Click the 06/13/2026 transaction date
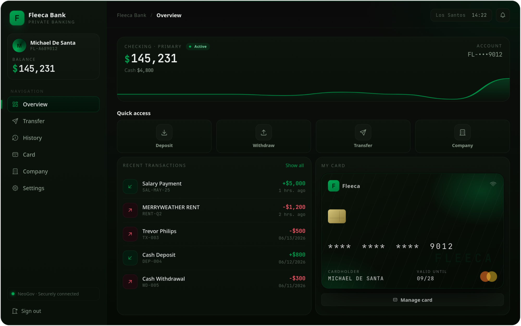Image resolution: width=521 pixels, height=326 pixels. [292, 238]
